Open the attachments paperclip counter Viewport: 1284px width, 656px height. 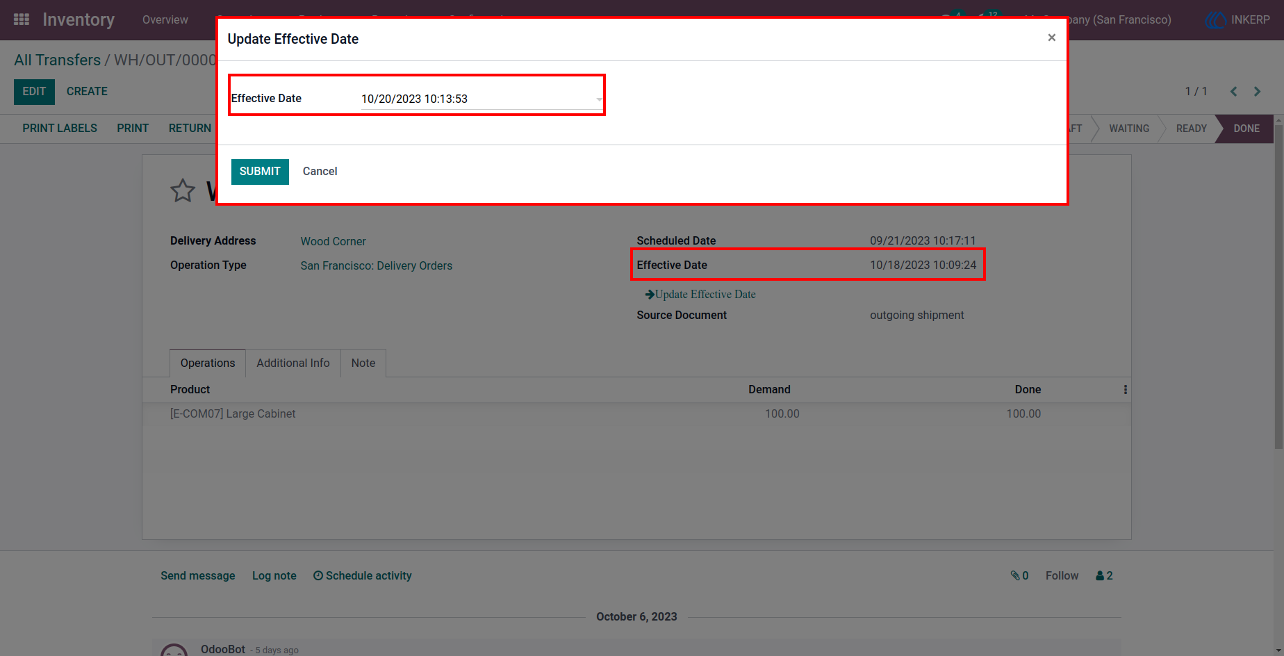[1019, 576]
